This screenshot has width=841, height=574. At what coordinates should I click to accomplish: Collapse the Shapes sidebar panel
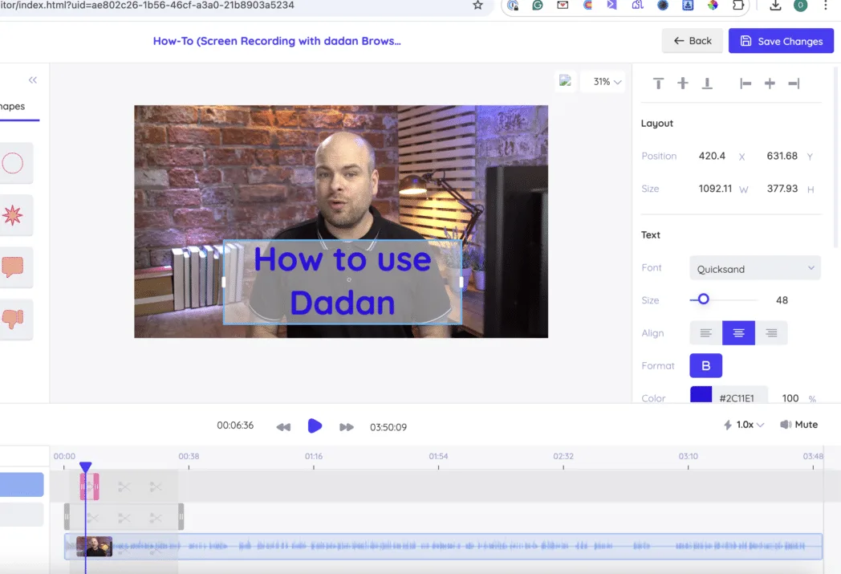coord(32,79)
